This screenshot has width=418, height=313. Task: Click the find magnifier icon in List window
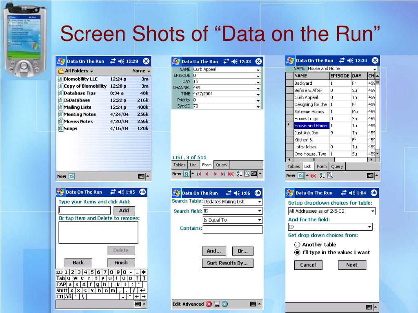(x=330, y=175)
